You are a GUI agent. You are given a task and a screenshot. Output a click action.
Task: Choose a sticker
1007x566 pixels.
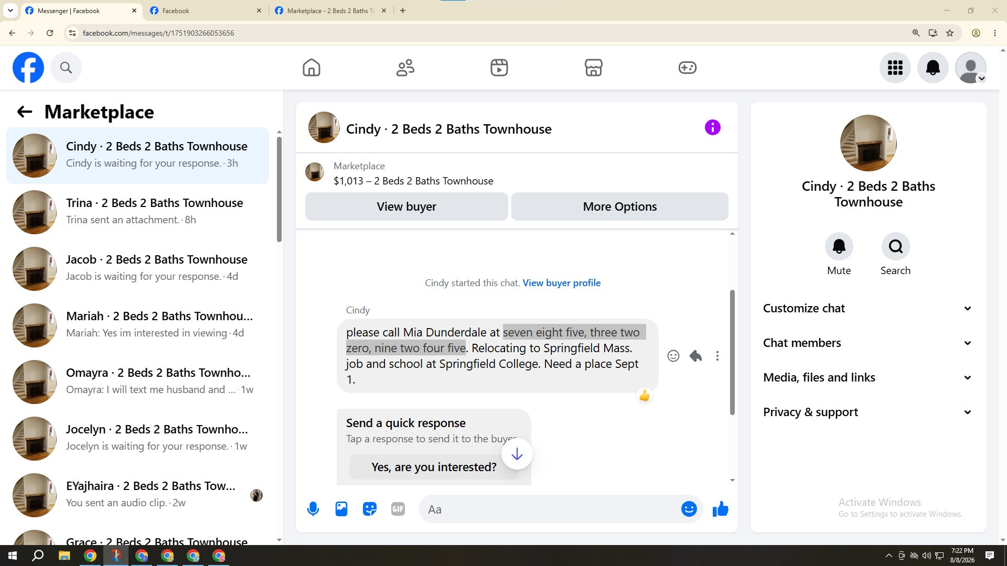(370, 509)
